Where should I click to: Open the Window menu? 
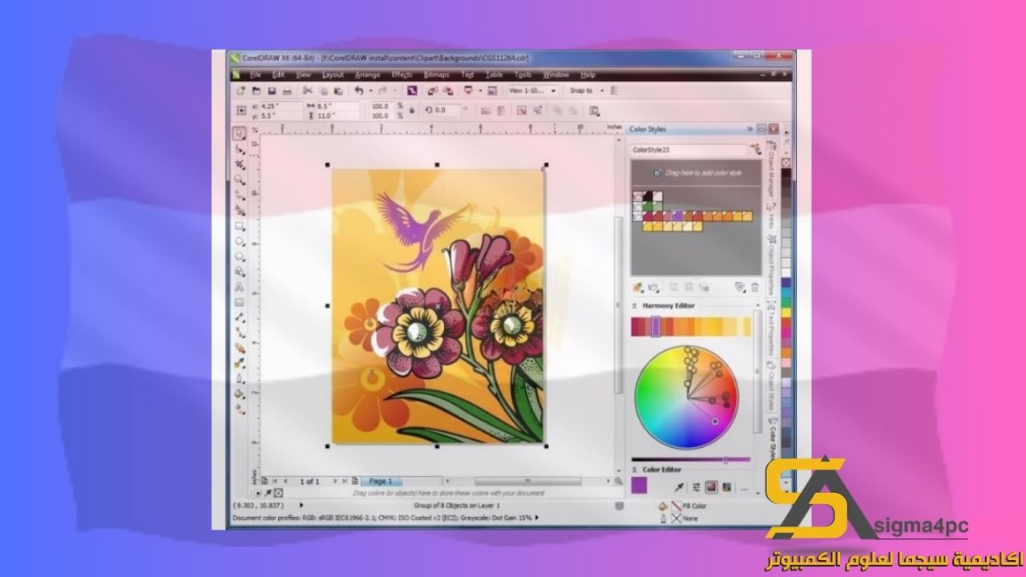point(555,75)
